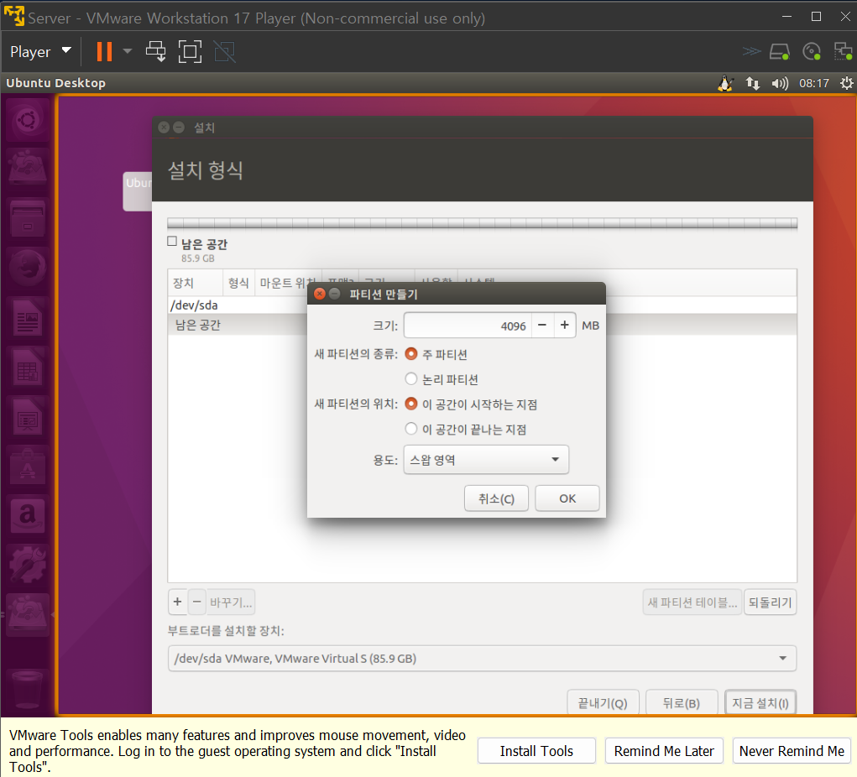Viewport: 857px width, 777px height.
Task: Click the 지금 설치(I) install now button
Action: (760, 702)
